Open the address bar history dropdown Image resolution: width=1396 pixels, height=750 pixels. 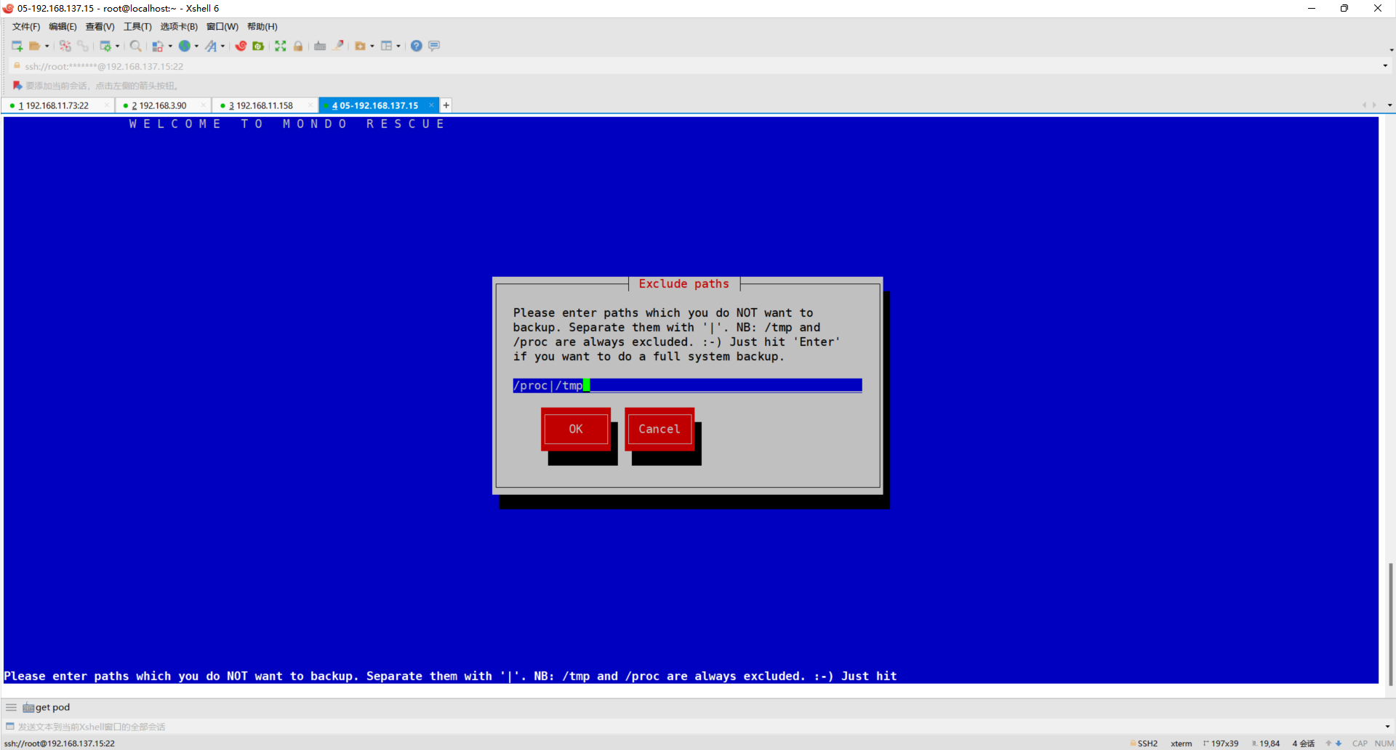coord(1385,66)
